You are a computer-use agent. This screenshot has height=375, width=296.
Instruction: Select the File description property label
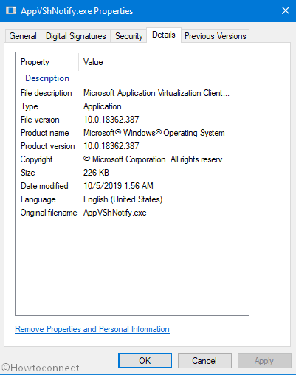point(47,93)
